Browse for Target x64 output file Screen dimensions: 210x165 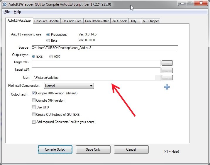(x=167, y=70)
